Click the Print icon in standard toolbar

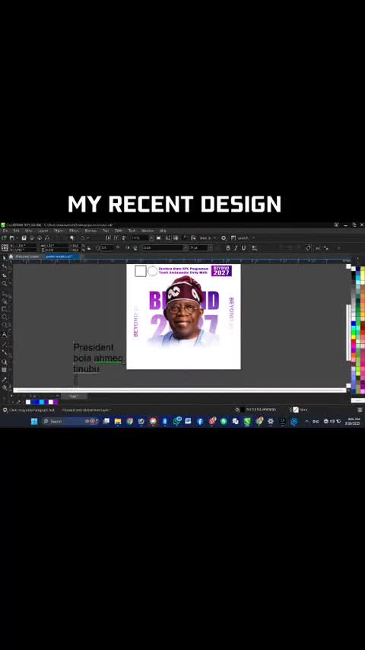click(x=46, y=238)
